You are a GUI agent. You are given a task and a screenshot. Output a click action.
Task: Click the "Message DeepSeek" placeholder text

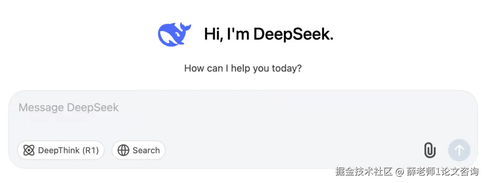click(x=69, y=108)
